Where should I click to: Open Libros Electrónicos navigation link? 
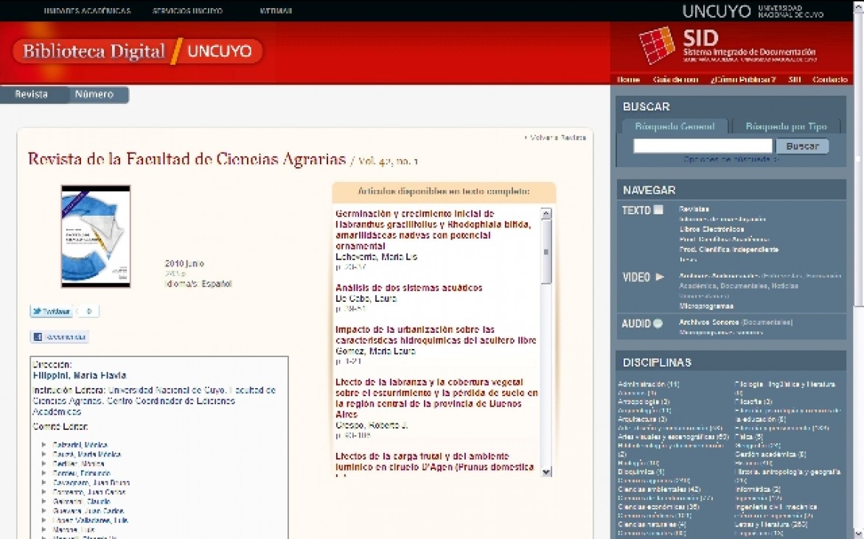point(712,229)
